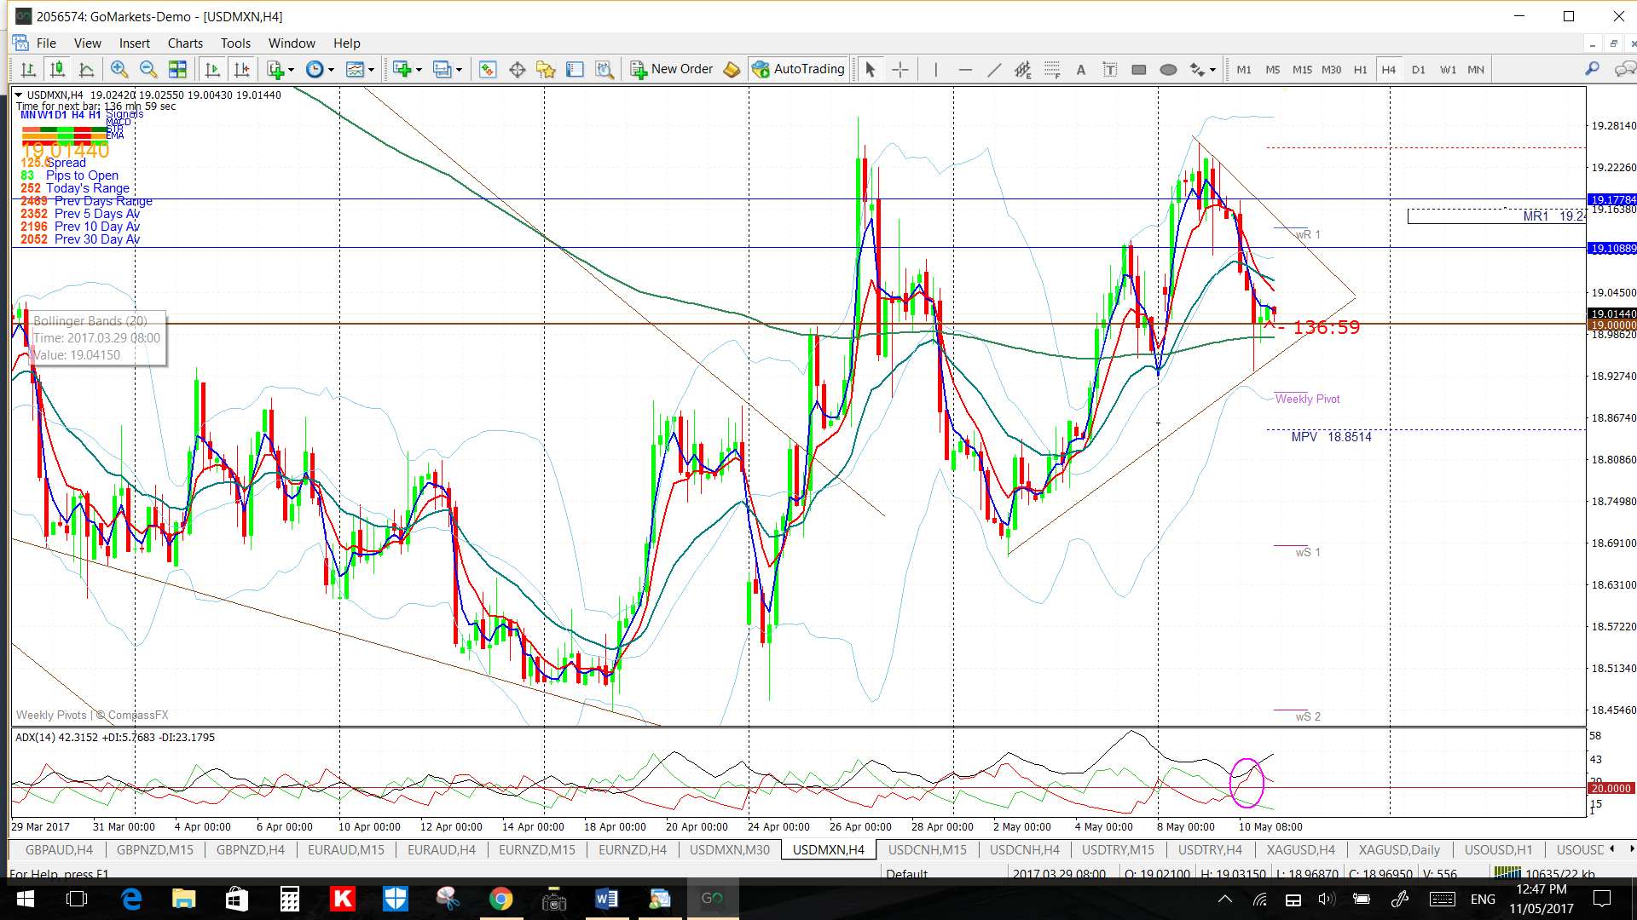The height and width of the screenshot is (920, 1637).
Task: Select the Fibonacci retracement tool
Action: pos(1052,70)
